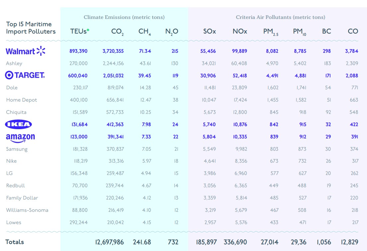The height and width of the screenshot is (251, 367).
Task: Click the Totals NOx value 336,690
Action: (x=235, y=242)
